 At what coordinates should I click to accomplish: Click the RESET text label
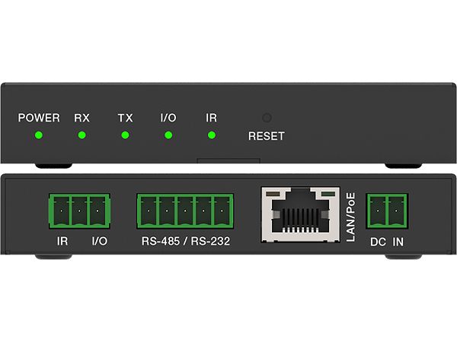tap(266, 137)
